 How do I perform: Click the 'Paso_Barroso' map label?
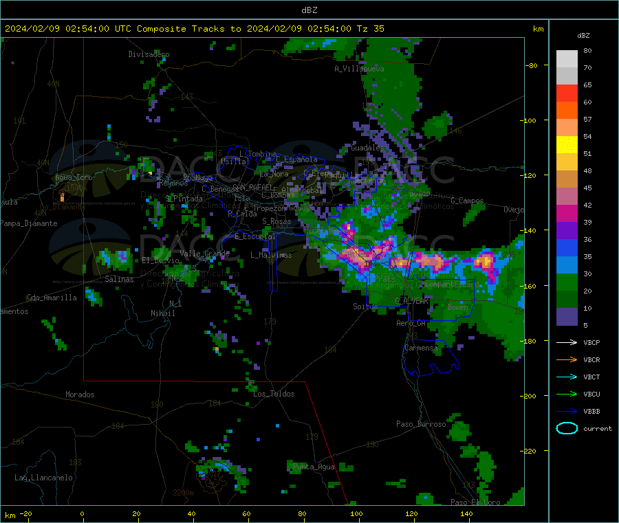pos(421,424)
